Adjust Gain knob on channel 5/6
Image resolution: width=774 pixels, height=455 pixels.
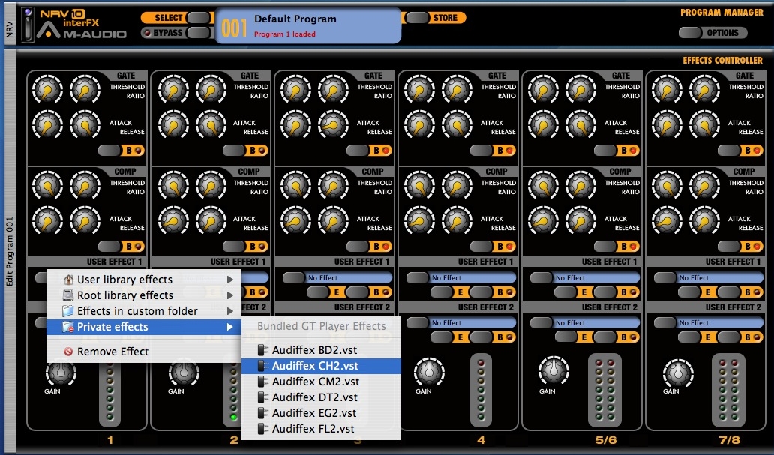553,372
